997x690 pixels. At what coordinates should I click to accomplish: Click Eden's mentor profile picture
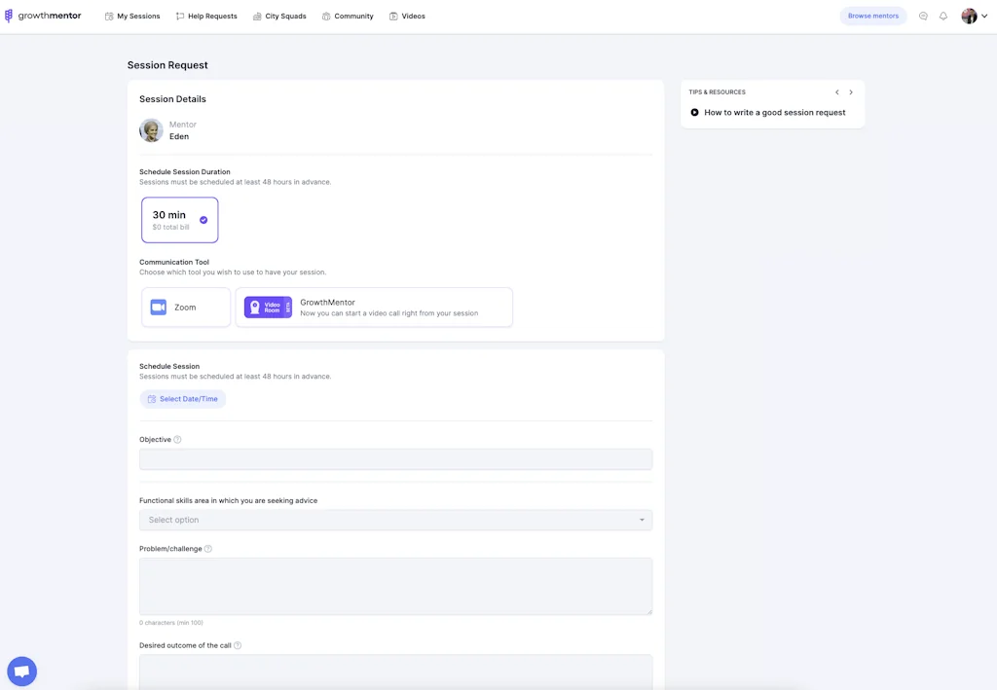point(151,130)
